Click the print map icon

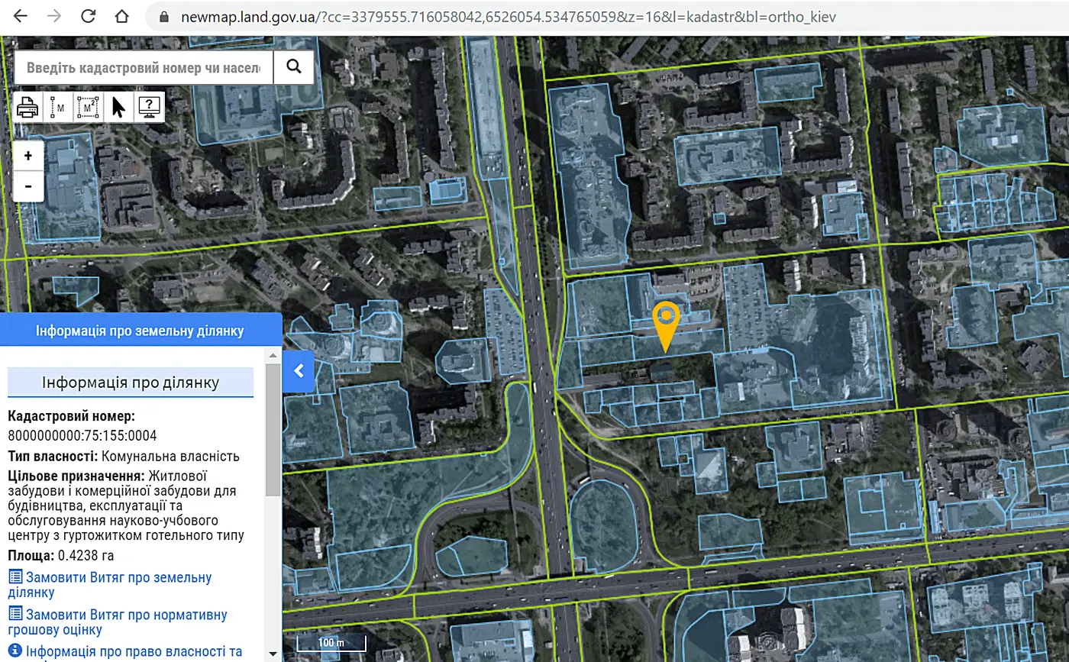[28, 107]
